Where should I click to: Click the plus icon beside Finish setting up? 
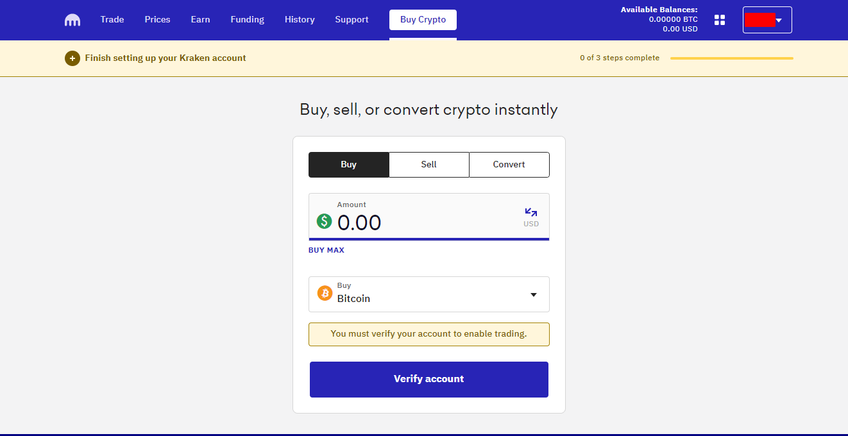point(72,58)
